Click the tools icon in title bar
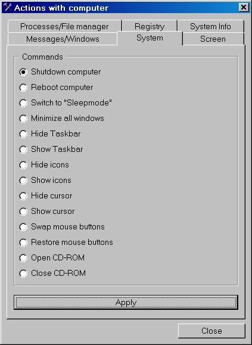252x345 pixels. 8,8
